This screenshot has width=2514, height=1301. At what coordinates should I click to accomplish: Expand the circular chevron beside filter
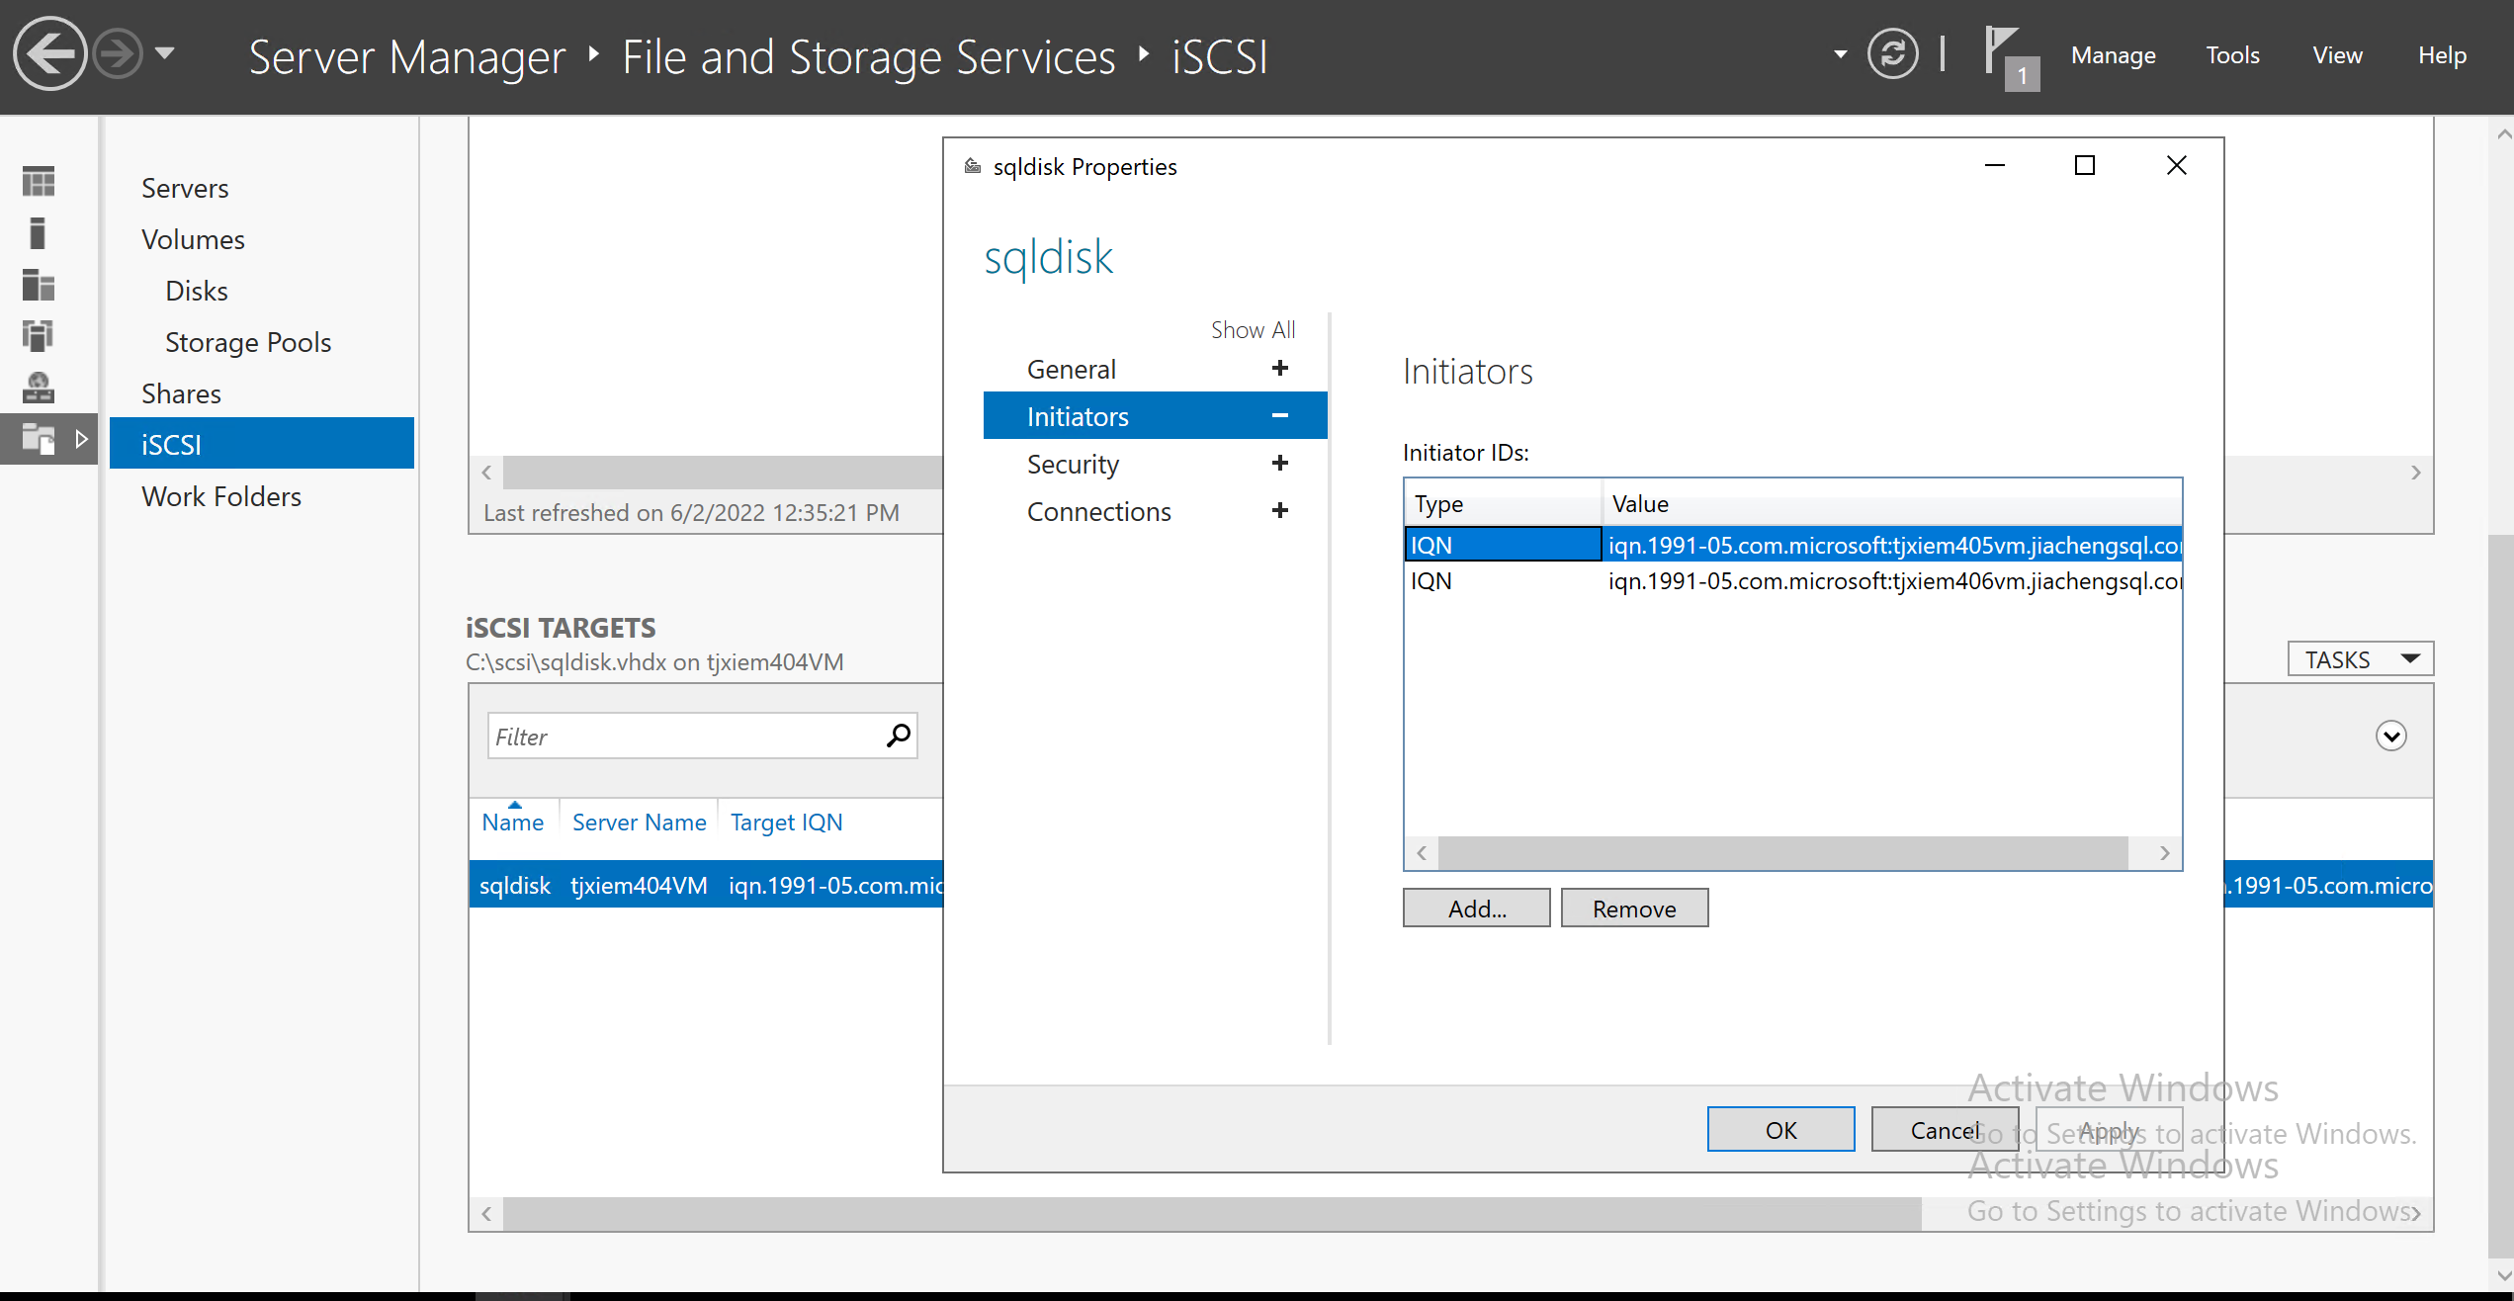pos(2390,736)
